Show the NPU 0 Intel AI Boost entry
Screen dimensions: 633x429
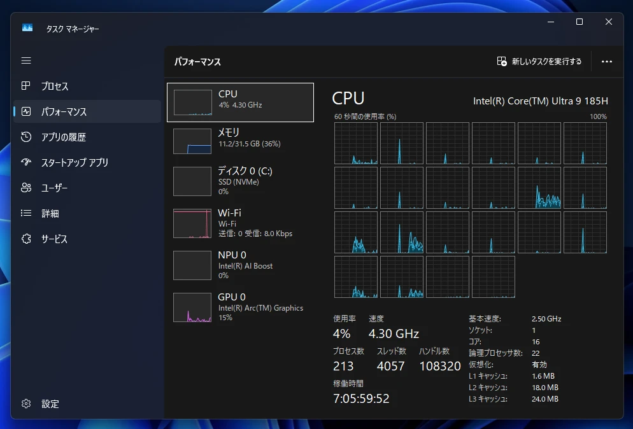pyautogui.click(x=240, y=265)
